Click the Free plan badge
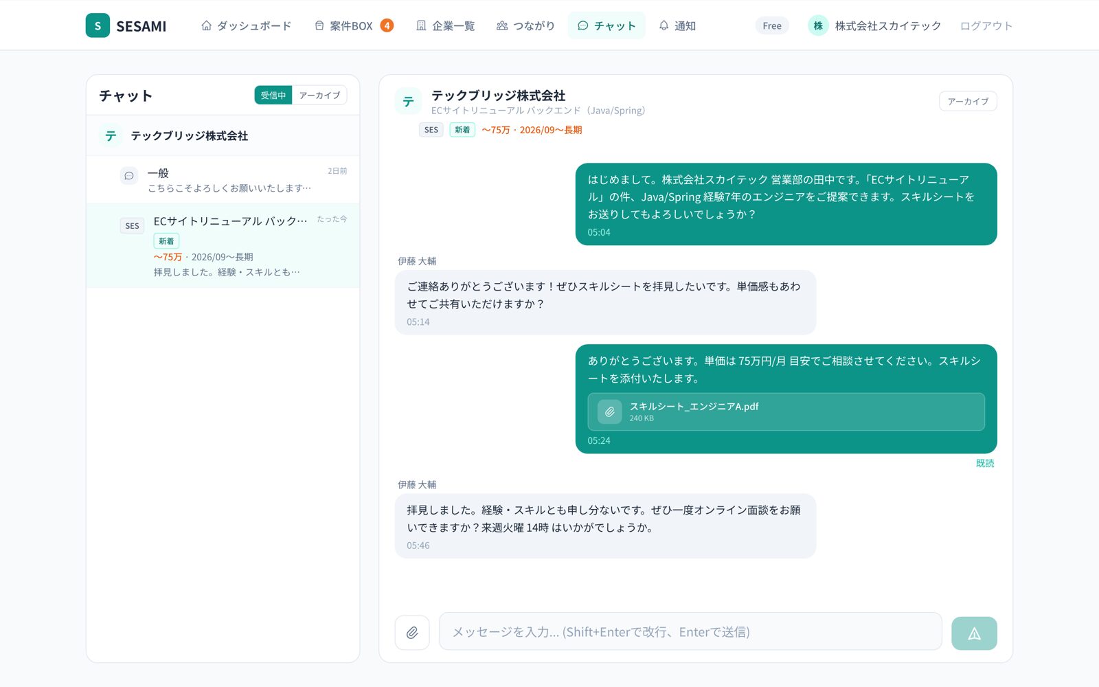The height and width of the screenshot is (687, 1099). coord(772,25)
